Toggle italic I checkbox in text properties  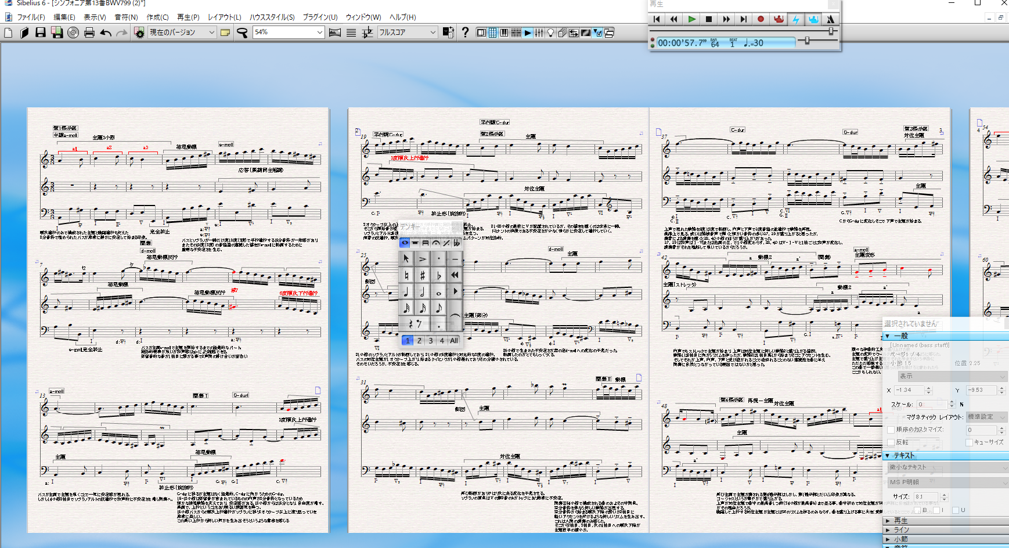[x=936, y=510]
